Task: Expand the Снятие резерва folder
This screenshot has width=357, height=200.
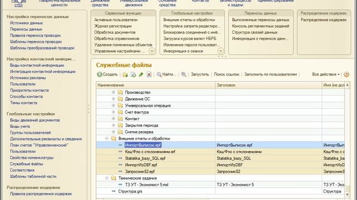Action: point(113,132)
